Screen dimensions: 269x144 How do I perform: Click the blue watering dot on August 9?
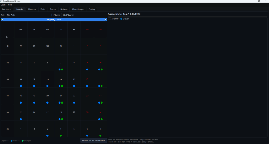(x=87, y=70)
